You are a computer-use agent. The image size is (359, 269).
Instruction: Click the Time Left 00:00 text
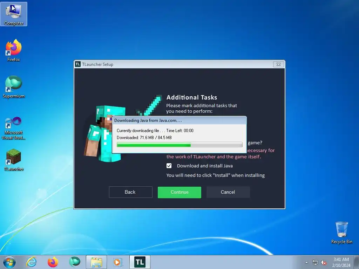[x=180, y=131]
